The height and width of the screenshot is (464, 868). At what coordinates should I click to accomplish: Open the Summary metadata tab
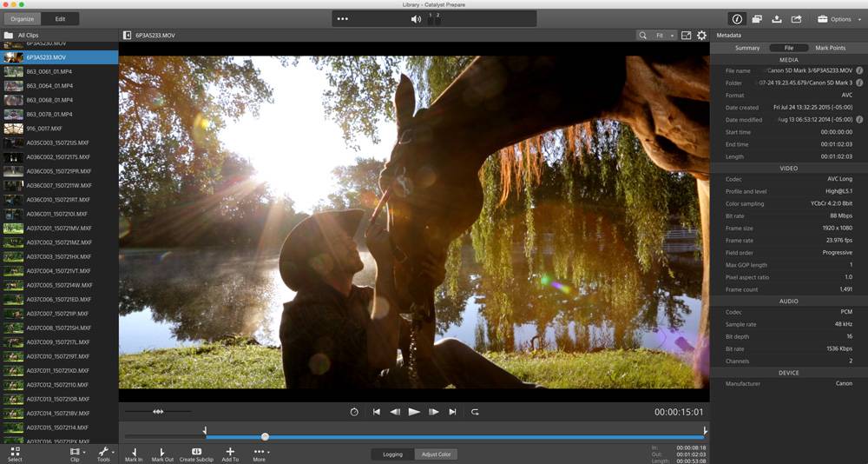coord(746,48)
